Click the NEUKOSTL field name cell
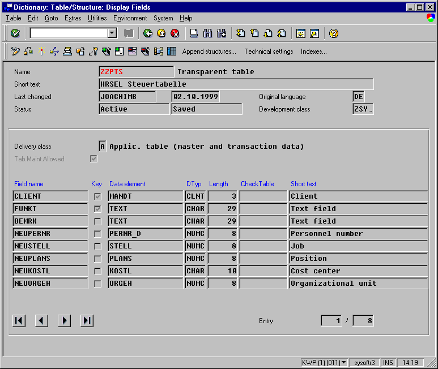438x369 pixels. [x=50, y=271]
